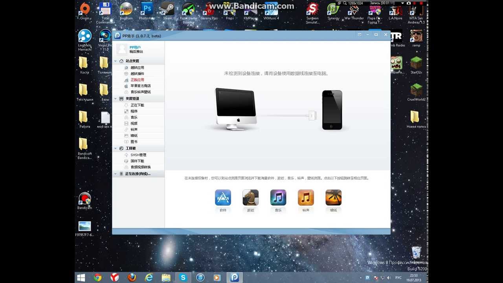503x283 pixels.
Task: Open the 铃声 orange ringtone icon
Action: tap(306, 198)
